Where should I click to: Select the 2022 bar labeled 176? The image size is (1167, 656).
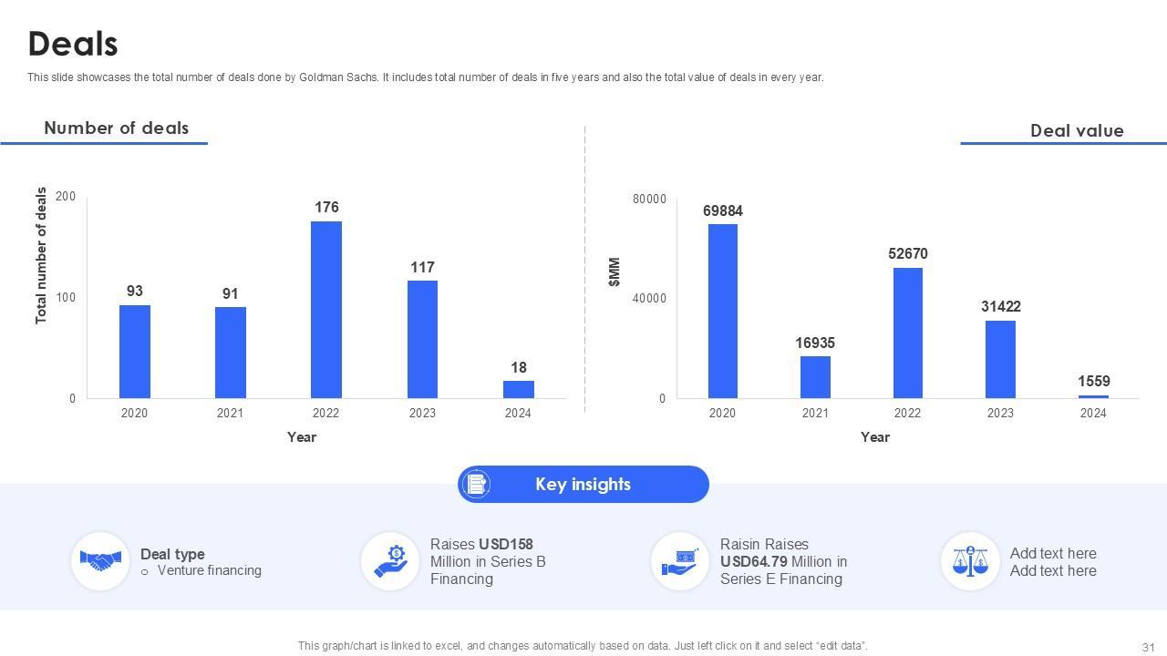click(326, 310)
